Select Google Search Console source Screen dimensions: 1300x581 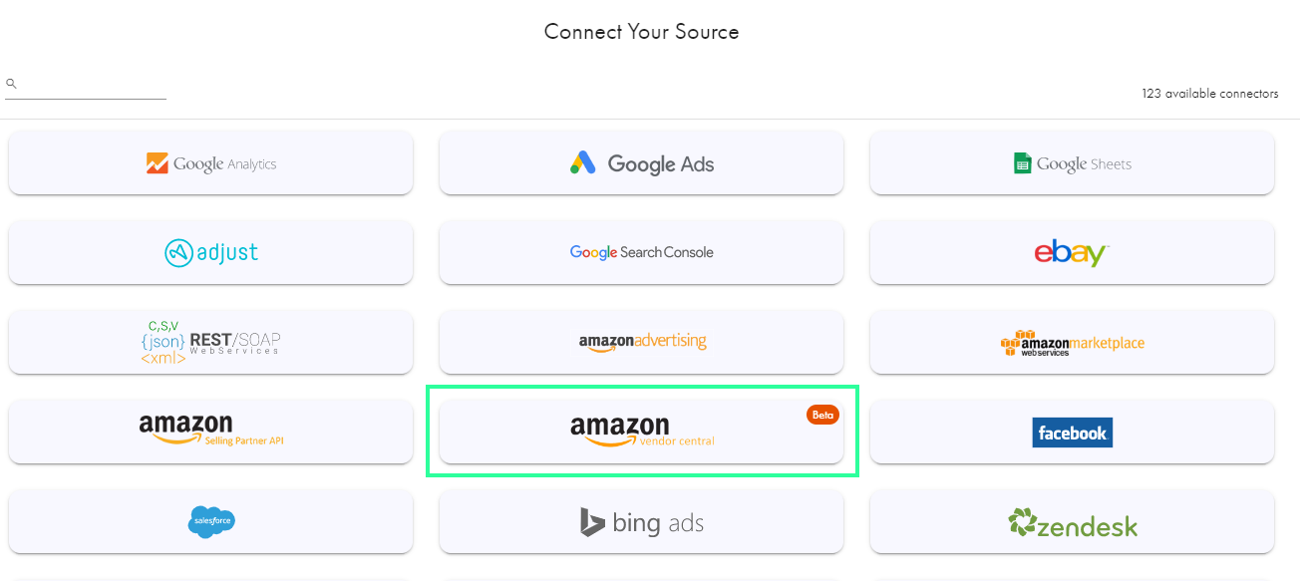point(641,252)
